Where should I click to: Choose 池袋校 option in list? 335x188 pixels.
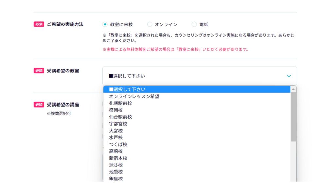[197, 172]
